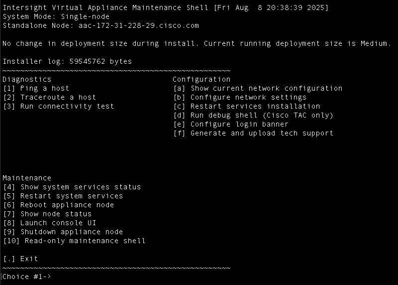
Task: Click the Installer log size line
Action: (67, 61)
